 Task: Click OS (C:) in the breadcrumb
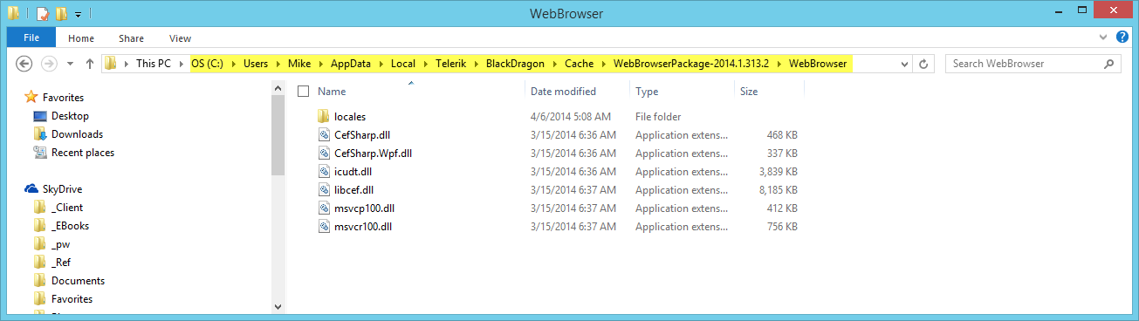coord(208,64)
